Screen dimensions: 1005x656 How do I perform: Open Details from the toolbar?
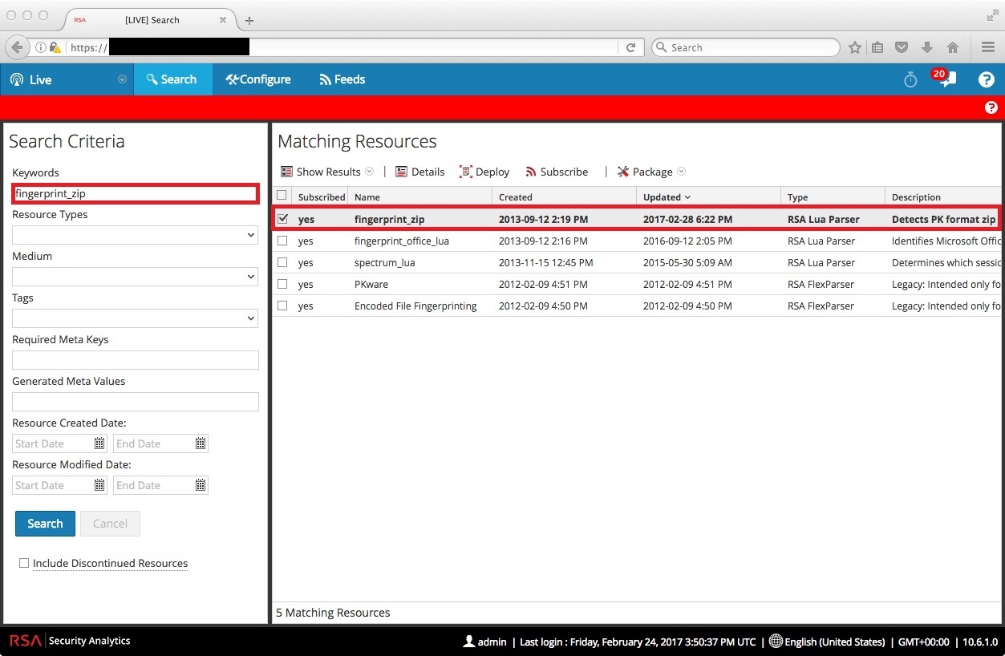[420, 172]
